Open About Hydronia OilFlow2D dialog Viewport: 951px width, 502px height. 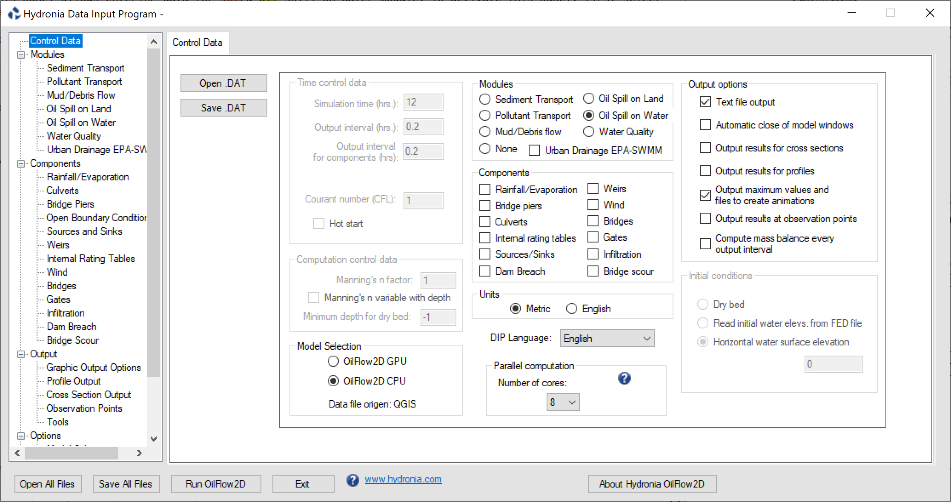point(652,484)
